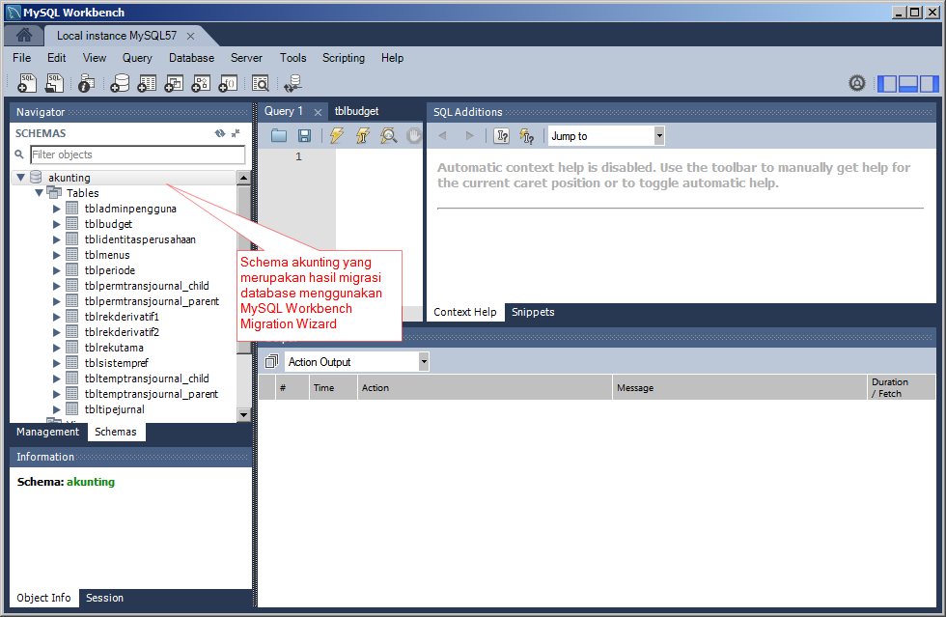Execute the query with lightning bolt

click(337, 136)
